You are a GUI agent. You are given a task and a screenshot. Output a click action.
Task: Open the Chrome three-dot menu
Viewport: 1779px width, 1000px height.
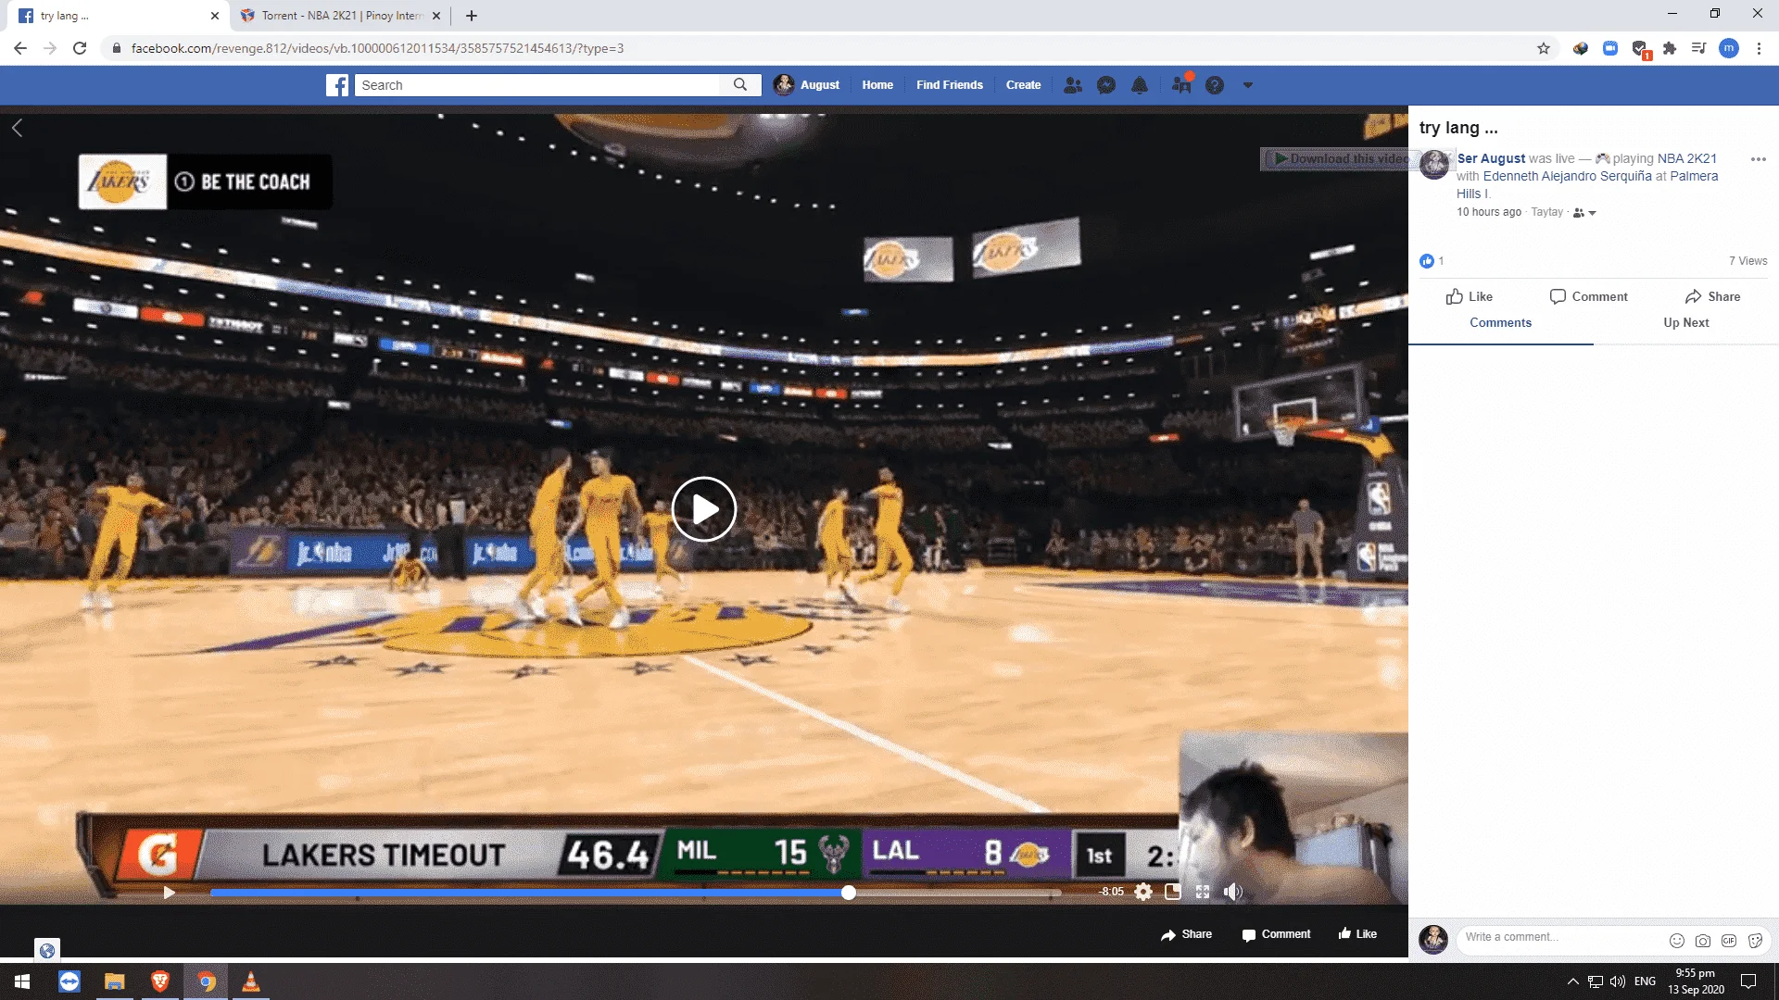[x=1759, y=48]
